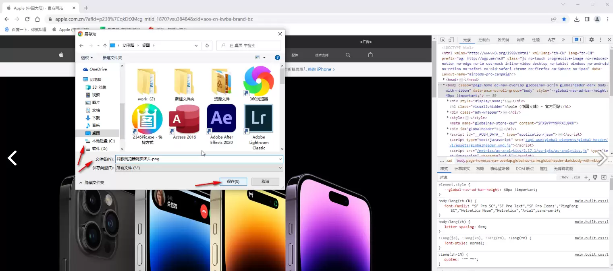Click the 保存(S) button

click(x=233, y=182)
